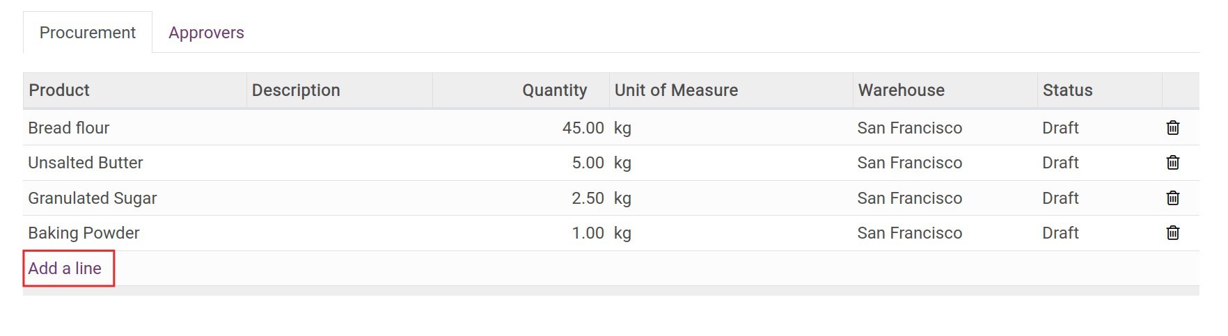1228x336 pixels.
Task: Edit the 2.50 quantity for Granulated Sugar
Action: coord(588,198)
